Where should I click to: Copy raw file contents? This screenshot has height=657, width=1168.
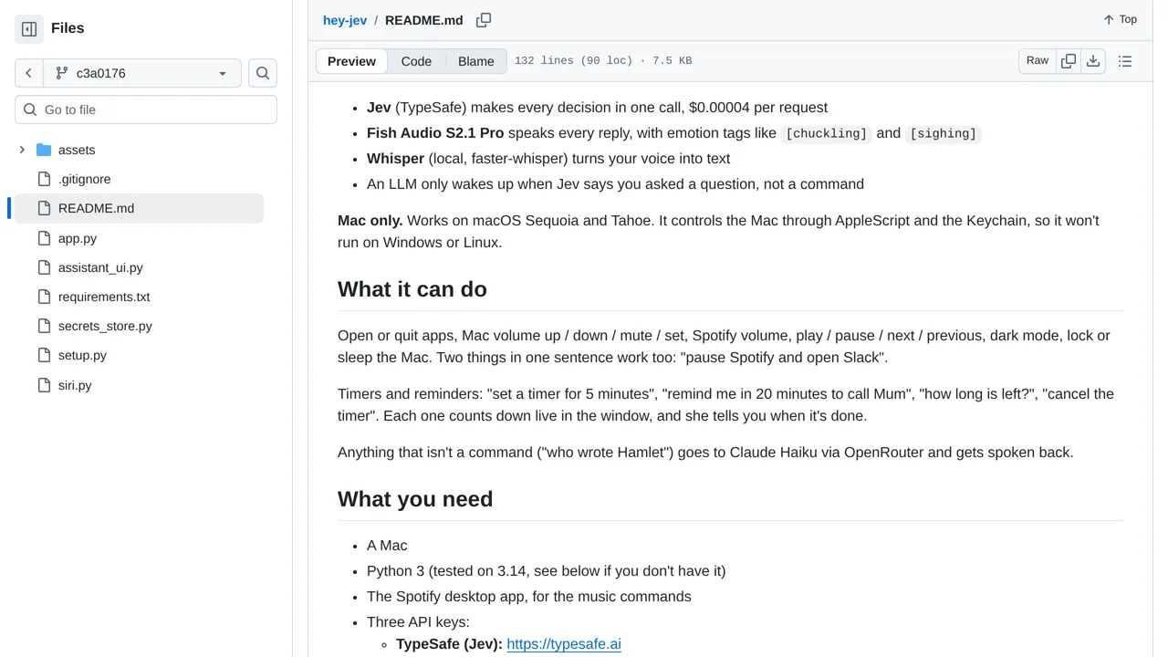tap(1069, 60)
